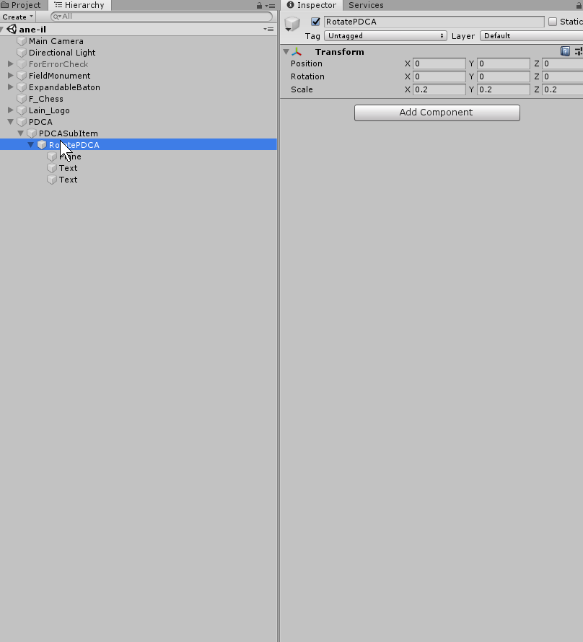Expand the FieldMonument object
Viewport: 583px width, 642px height.
(11, 75)
